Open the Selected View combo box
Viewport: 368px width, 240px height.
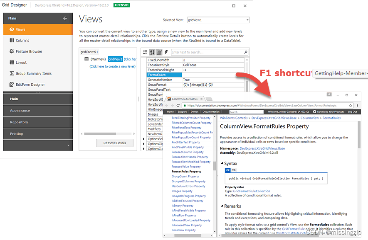[x=218, y=20]
